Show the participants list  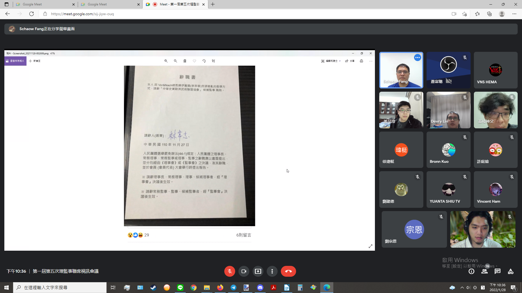point(484,271)
